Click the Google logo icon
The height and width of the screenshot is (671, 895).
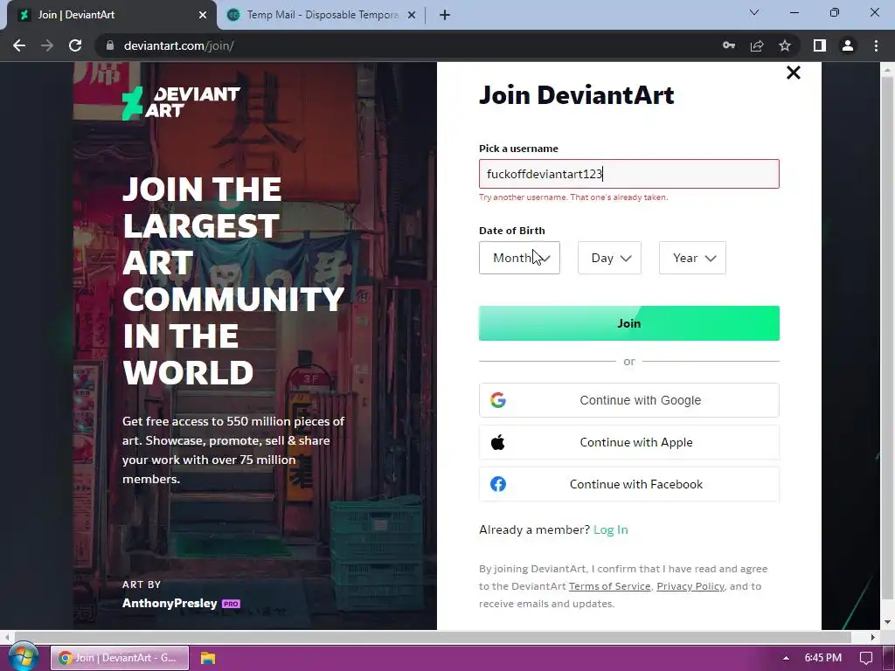point(497,400)
